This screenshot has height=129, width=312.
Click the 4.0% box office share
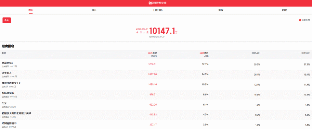pyautogui.click(x=206, y=115)
